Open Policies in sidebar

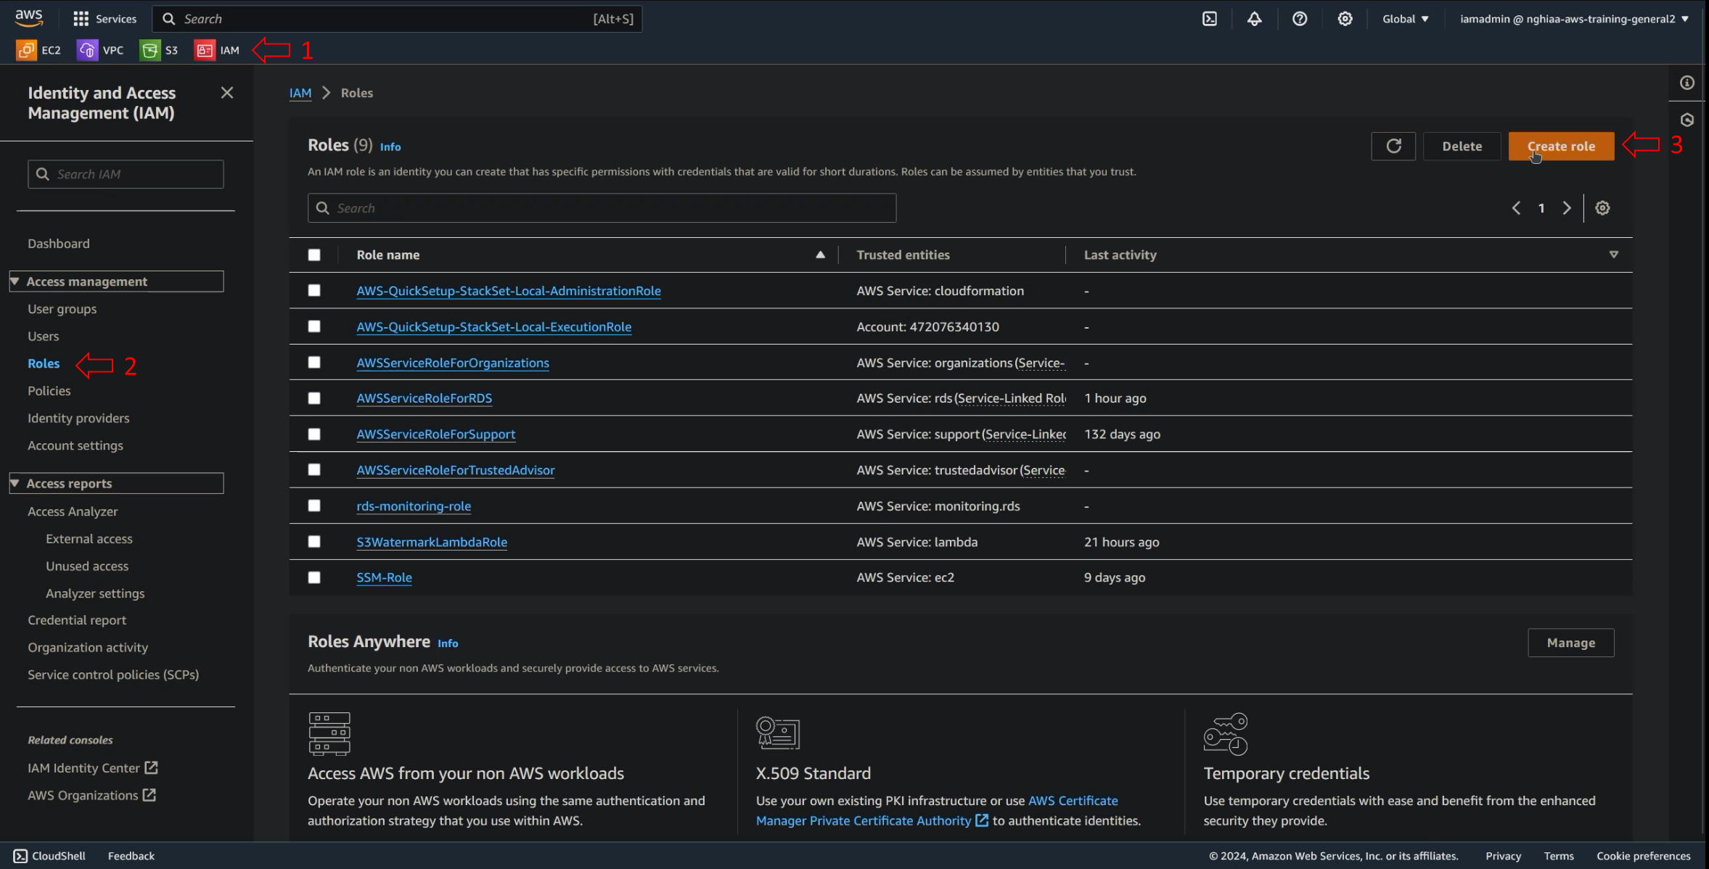(x=49, y=391)
